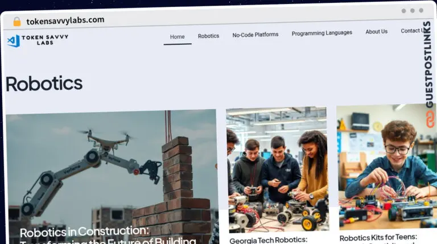437x244 pixels.
Task: Open the Robotics menu item
Action: [x=208, y=36]
